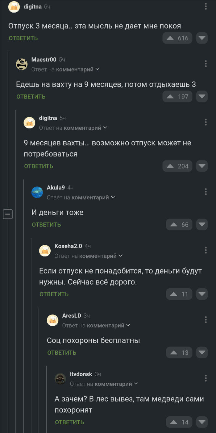Downvote Koseha2.0's comment

202,294
